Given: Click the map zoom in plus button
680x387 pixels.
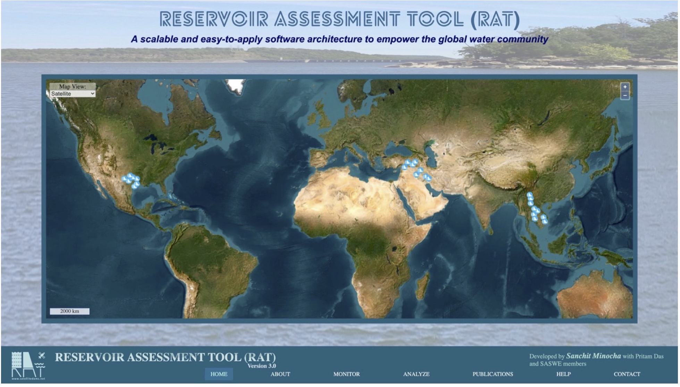Looking at the screenshot, I should tap(626, 87).
